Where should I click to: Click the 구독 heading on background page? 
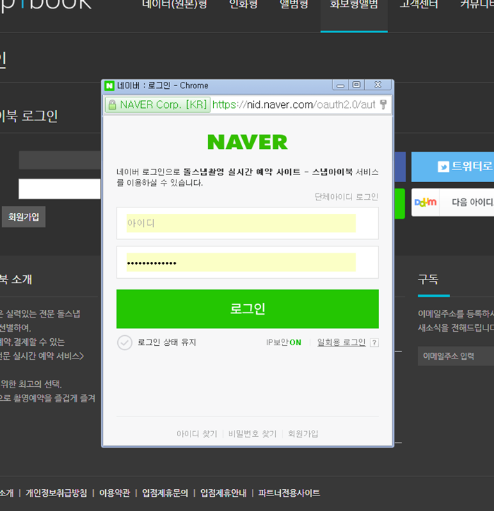[428, 279]
